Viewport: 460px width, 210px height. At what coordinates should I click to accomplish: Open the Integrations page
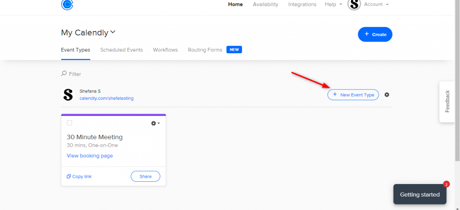(x=302, y=4)
